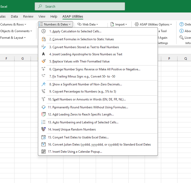This screenshot has width=191, height=183.
Task: Expand the ASAP Utilities Options dropdown
Action: 153,24
